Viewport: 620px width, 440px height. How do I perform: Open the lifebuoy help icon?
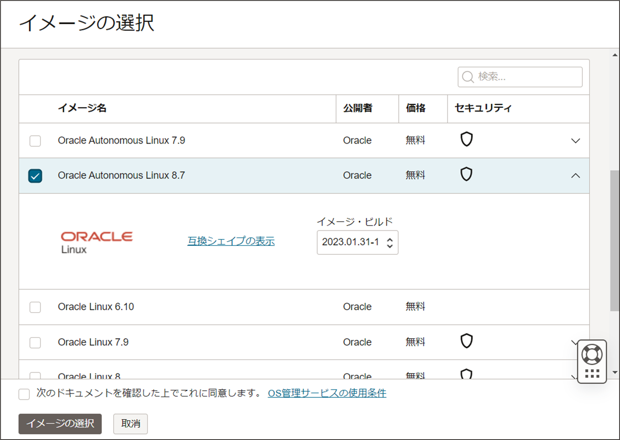pos(592,354)
